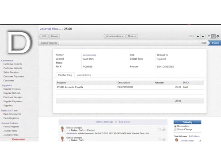This screenshot has height=166, width=221.
Task: Click the Bank and Cash section header
Action: point(9,111)
